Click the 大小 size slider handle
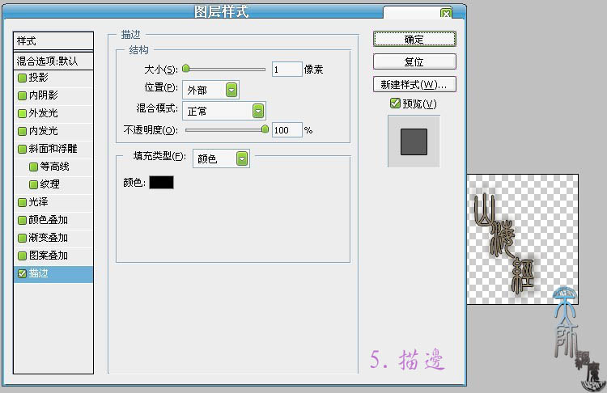This screenshot has width=607, height=393. tap(186, 69)
